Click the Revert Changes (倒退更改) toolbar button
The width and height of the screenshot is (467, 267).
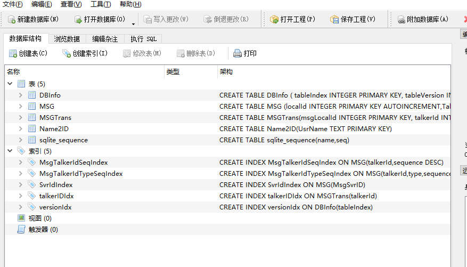(x=226, y=19)
